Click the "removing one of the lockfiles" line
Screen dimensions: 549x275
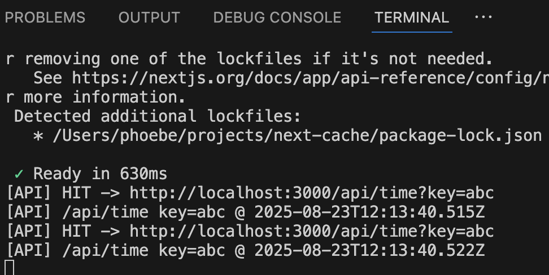(249, 59)
